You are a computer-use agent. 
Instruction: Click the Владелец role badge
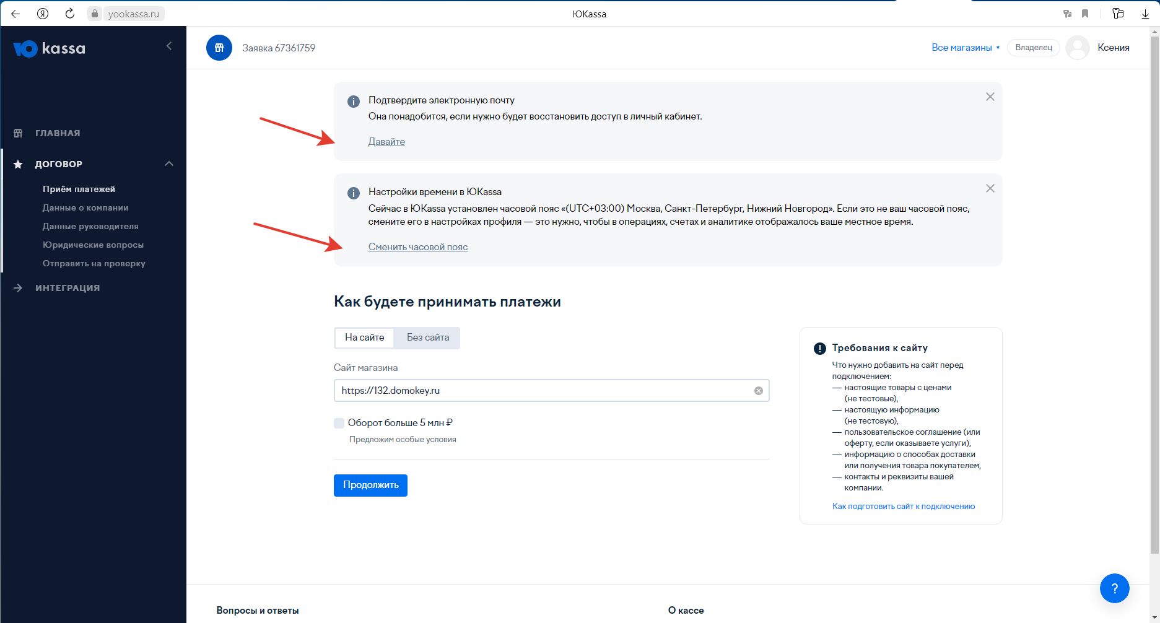pyautogui.click(x=1034, y=48)
